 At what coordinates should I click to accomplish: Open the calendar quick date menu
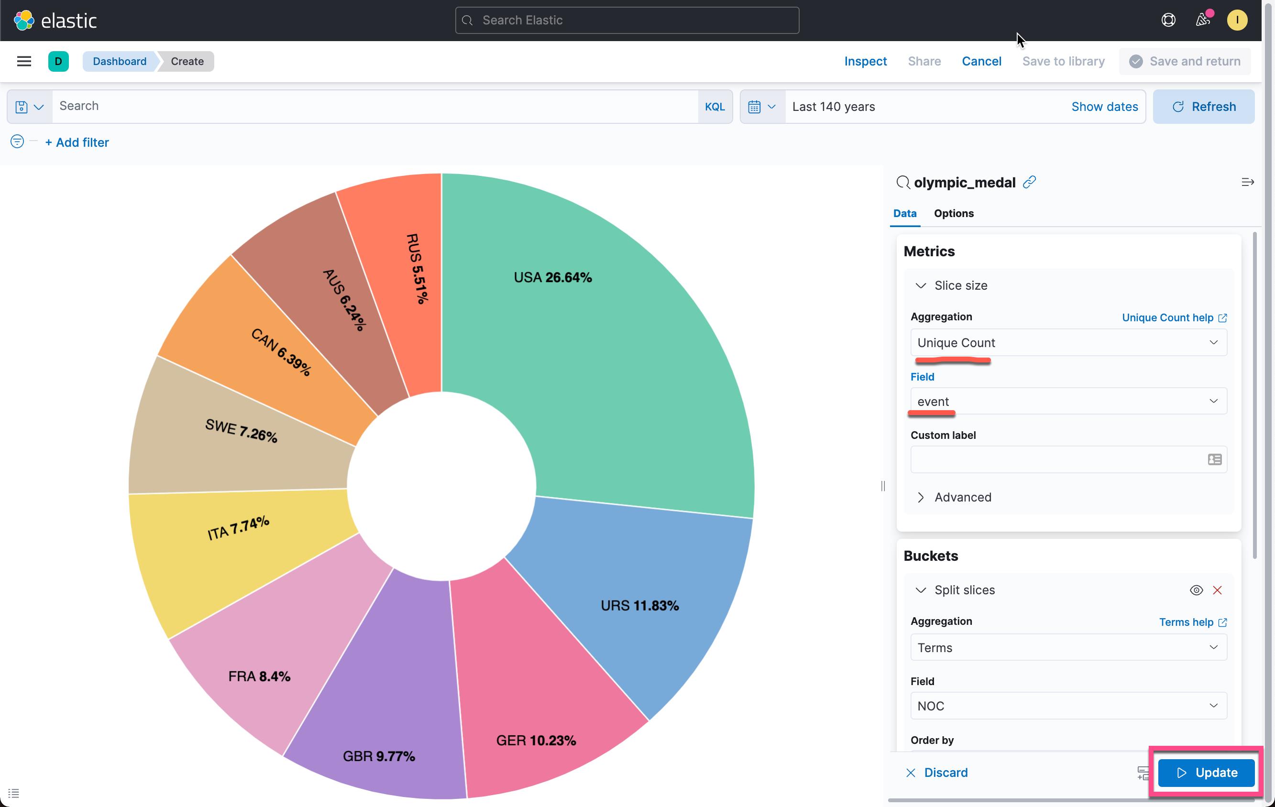(762, 106)
